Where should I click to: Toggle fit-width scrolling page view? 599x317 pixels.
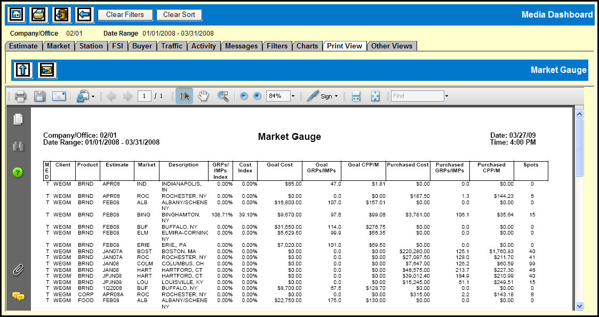click(x=356, y=96)
